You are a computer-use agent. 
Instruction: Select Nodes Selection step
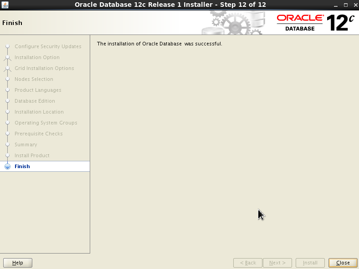(x=34, y=79)
